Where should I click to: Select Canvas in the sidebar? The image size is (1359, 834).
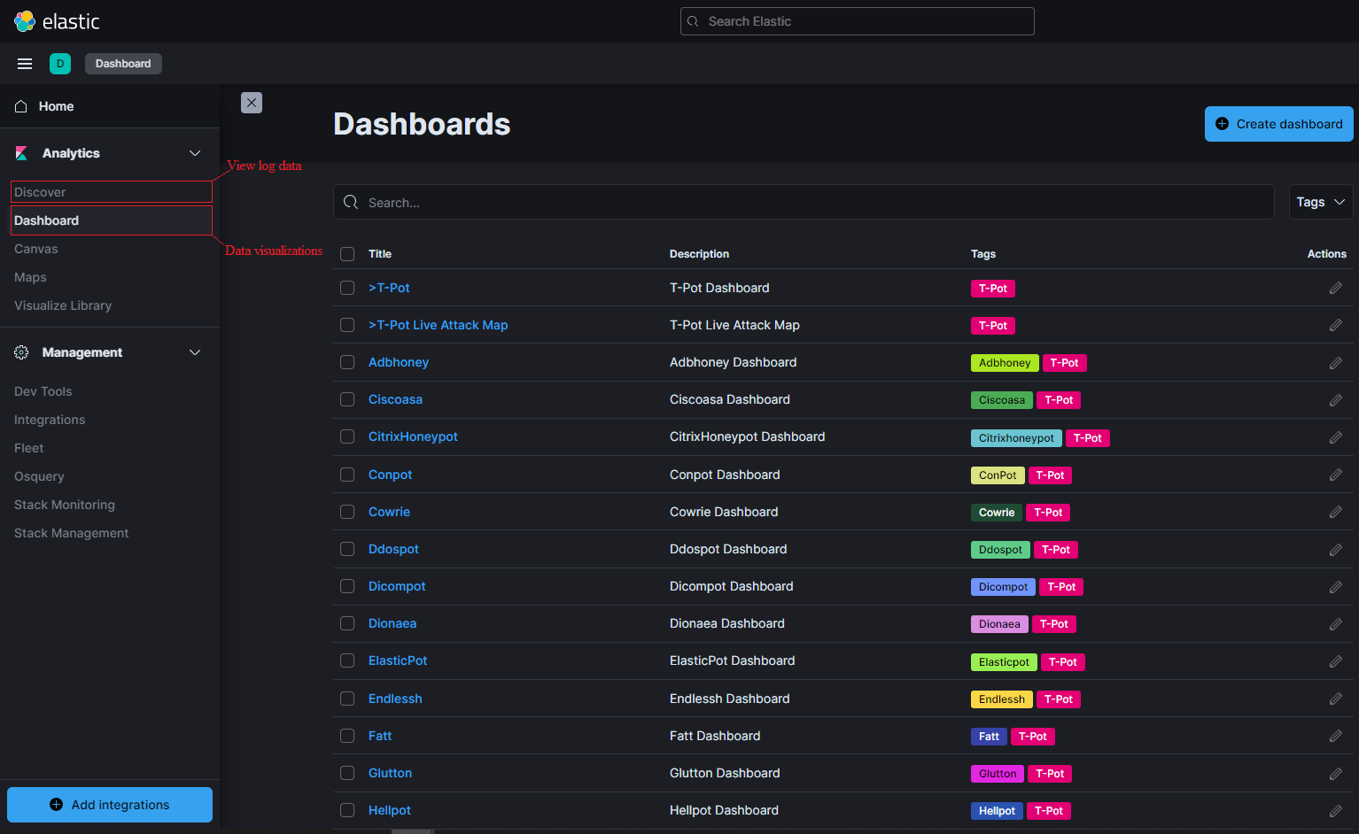36,249
